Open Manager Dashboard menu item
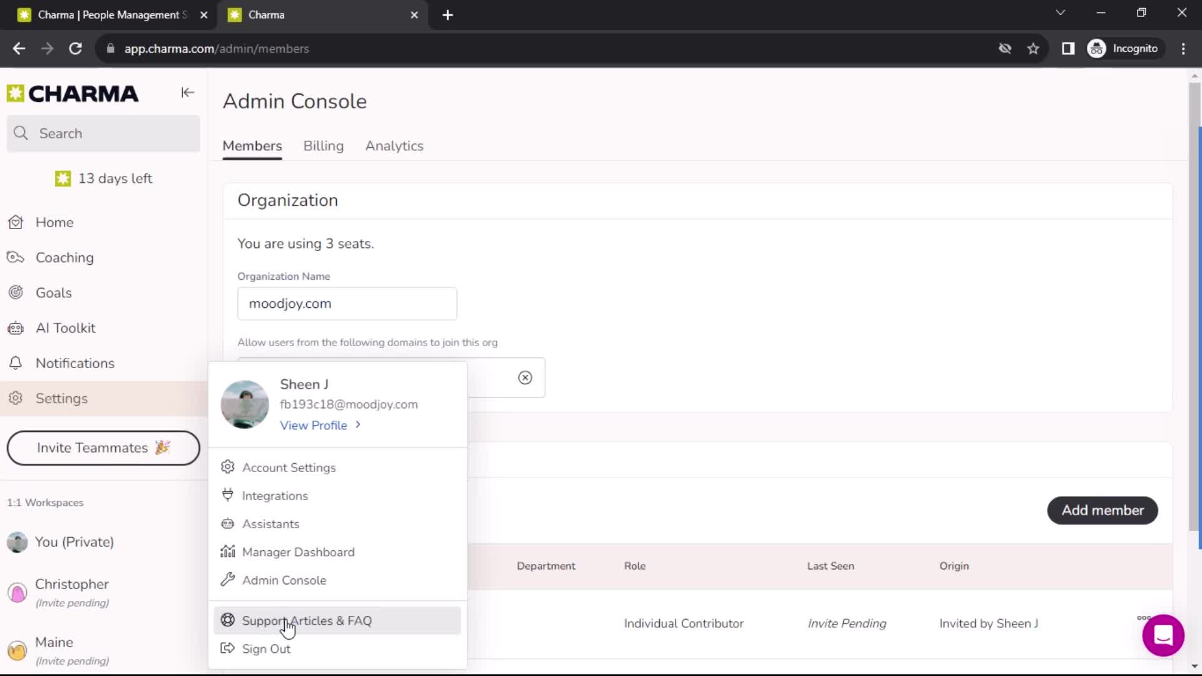The image size is (1202, 676). [x=299, y=552]
